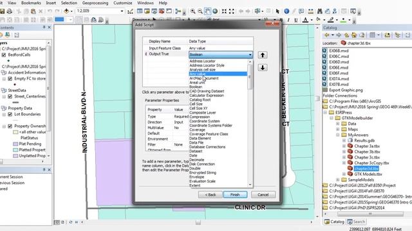The width and height of the screenshot is (412, 231).
Task: Move parameter up with up arrow button
Action: (263, 55)
